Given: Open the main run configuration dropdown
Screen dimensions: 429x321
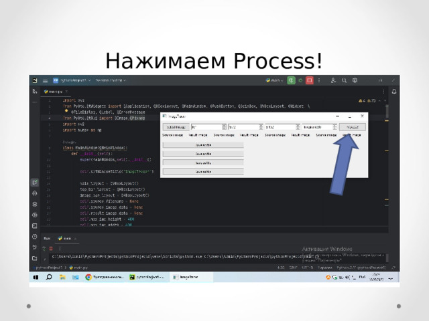Looking at the screenshot, I should [x=274, y=80].
